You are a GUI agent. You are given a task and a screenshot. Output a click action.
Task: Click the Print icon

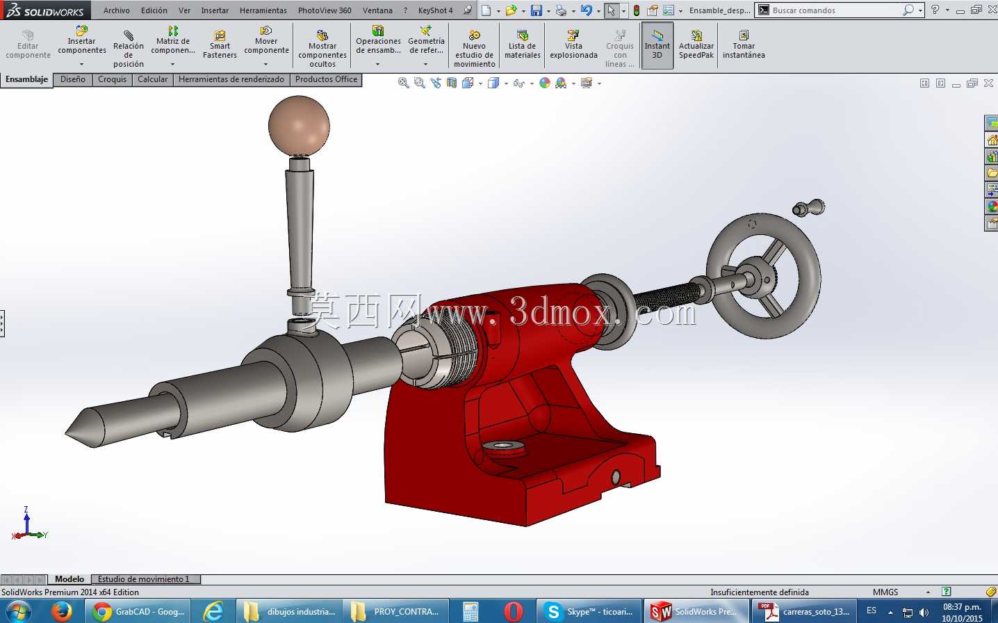tap(561, 10)
